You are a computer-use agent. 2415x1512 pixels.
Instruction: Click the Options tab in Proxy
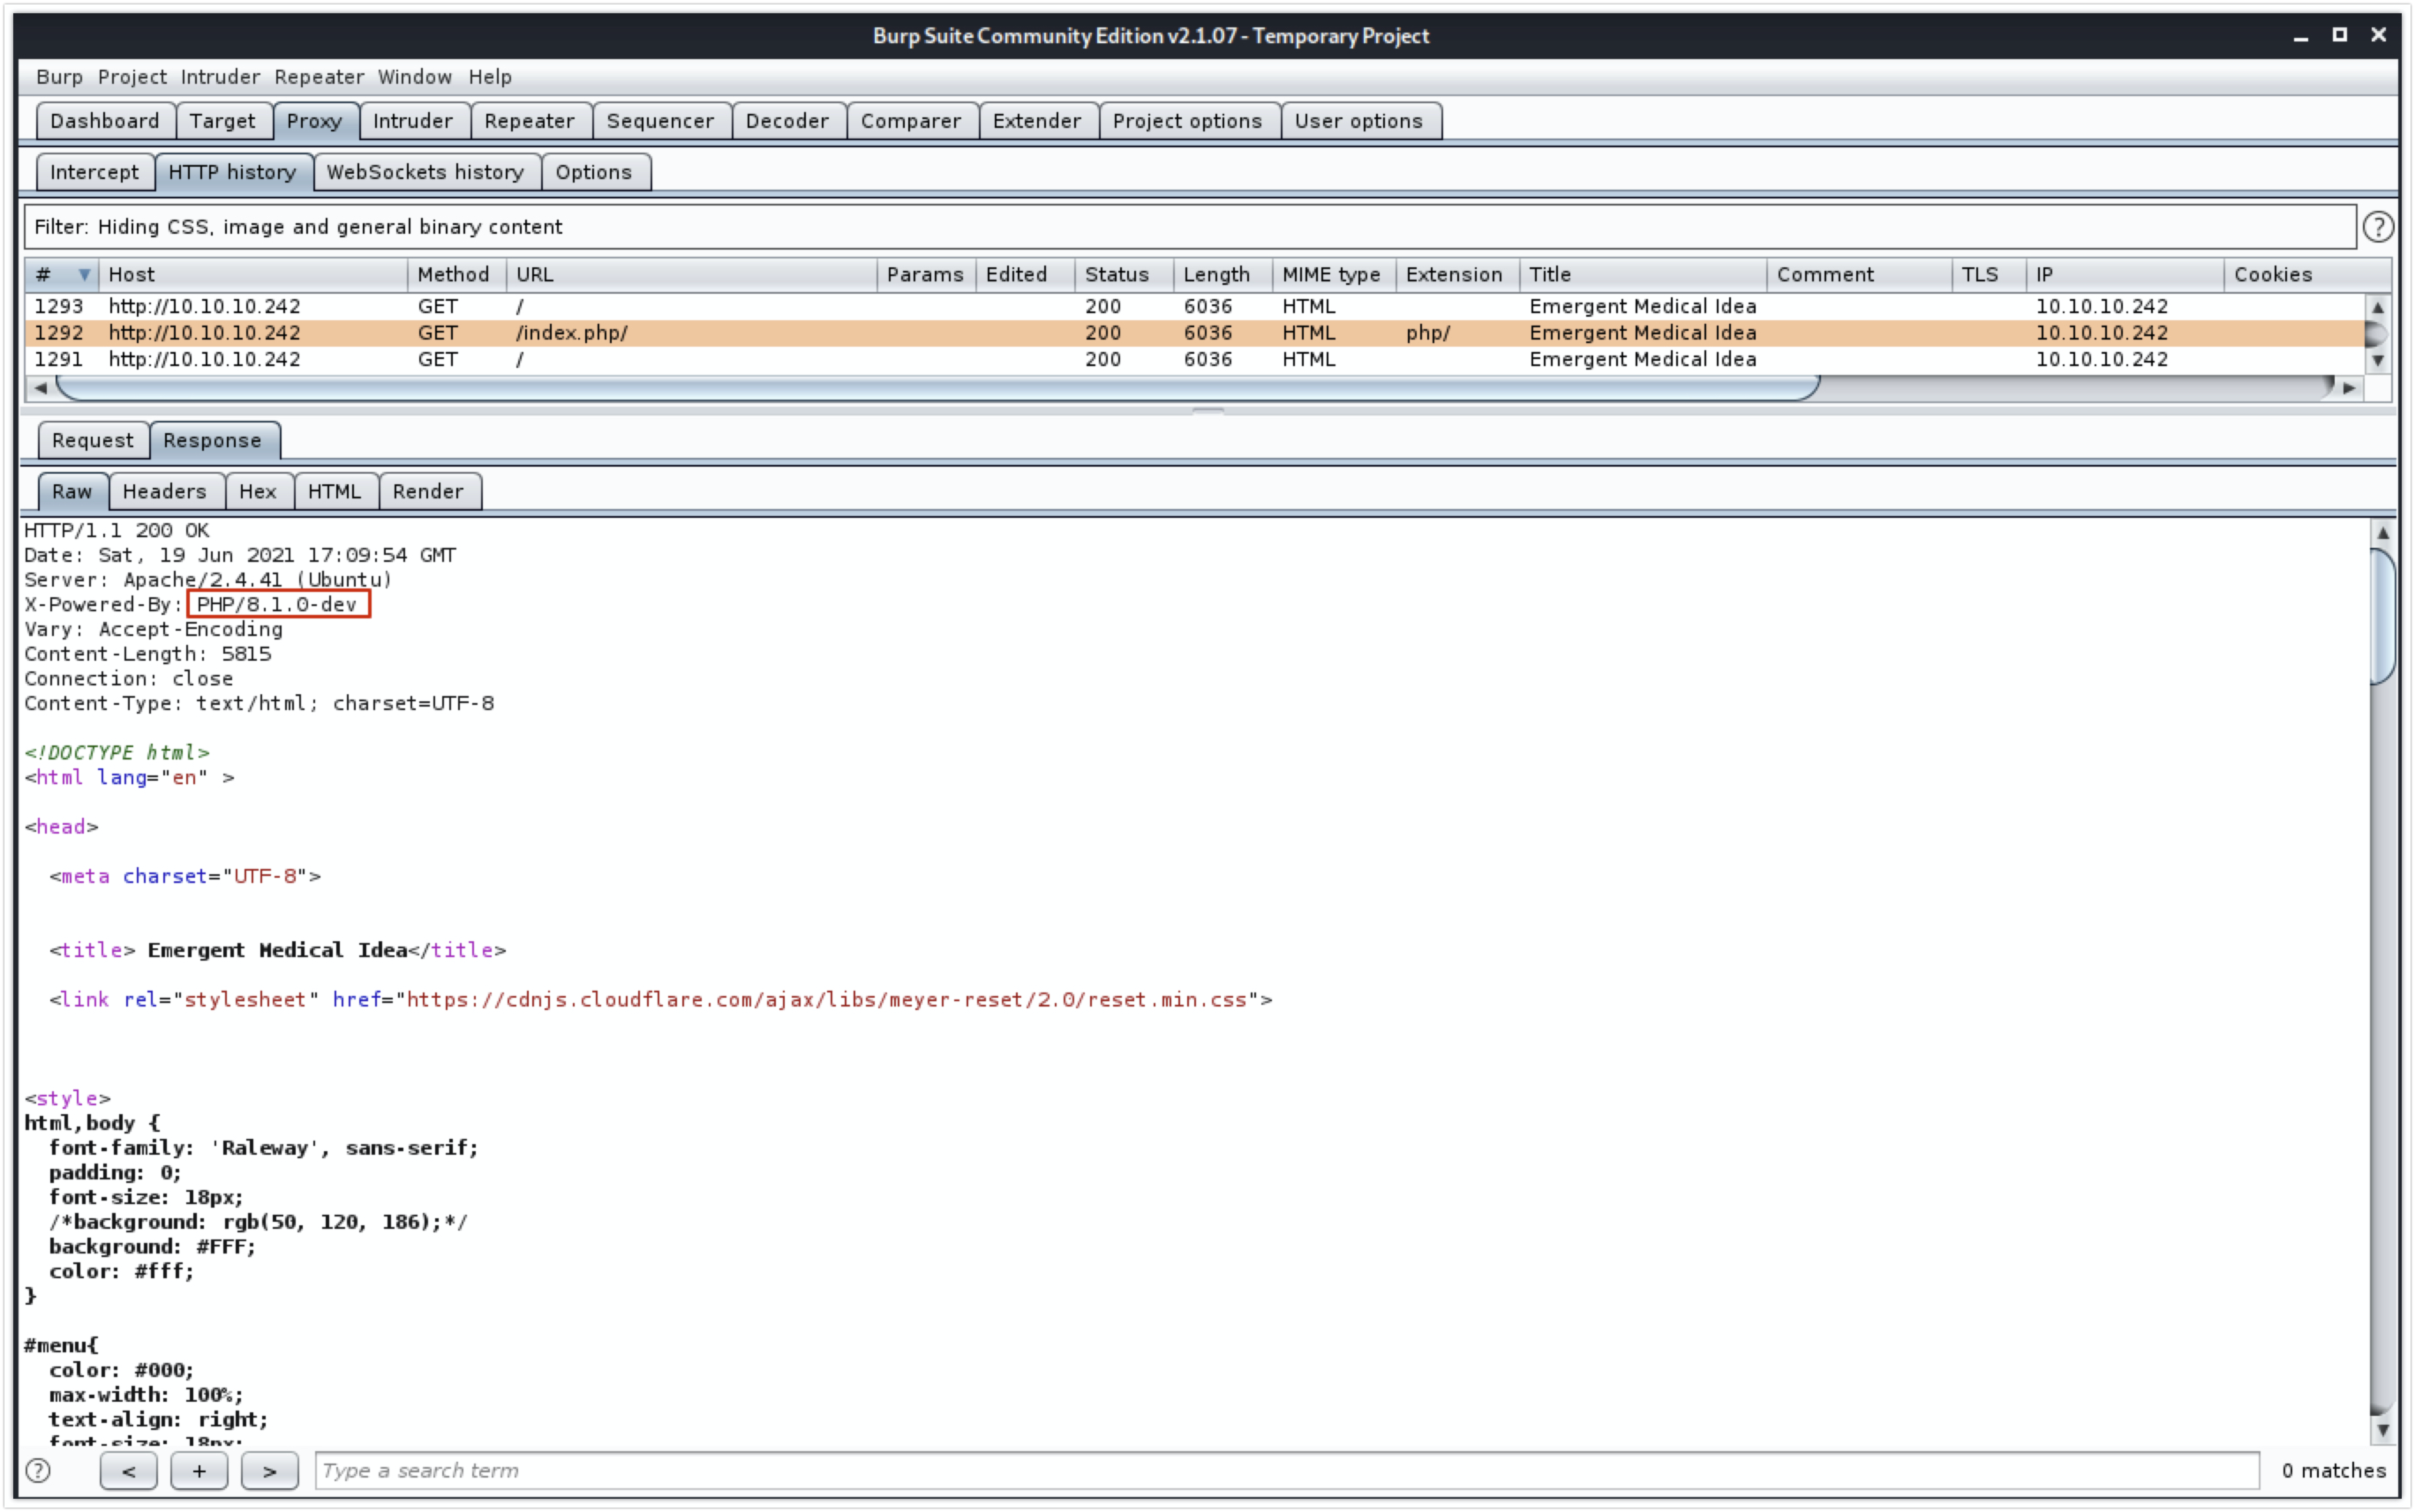point(592,171)
